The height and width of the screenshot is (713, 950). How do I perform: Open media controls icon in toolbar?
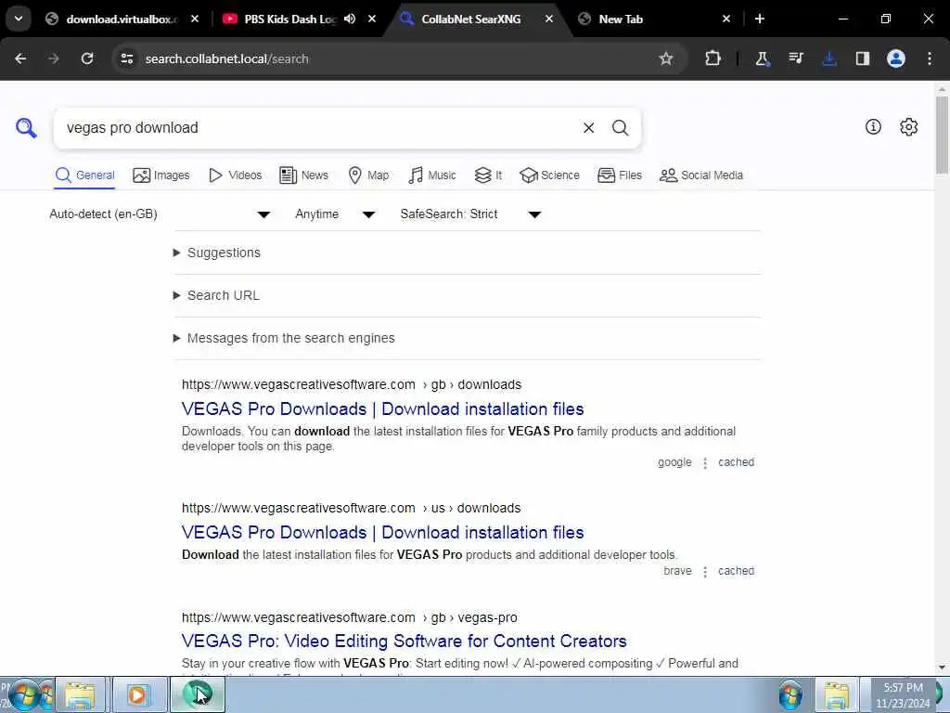tap(795, 58)
